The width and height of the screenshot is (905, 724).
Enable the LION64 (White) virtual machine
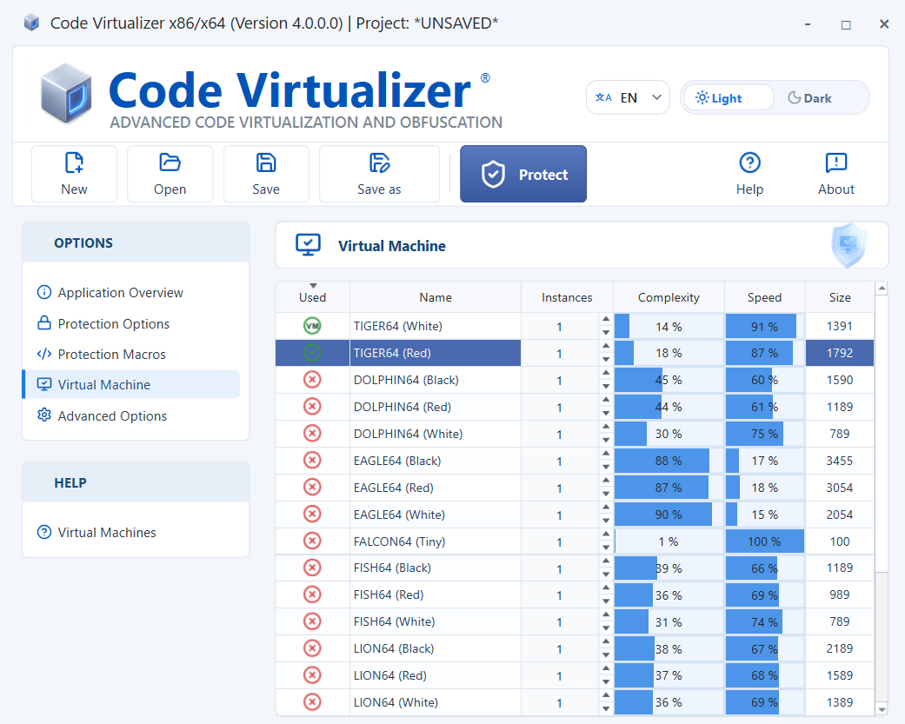(x=312, y=702)
